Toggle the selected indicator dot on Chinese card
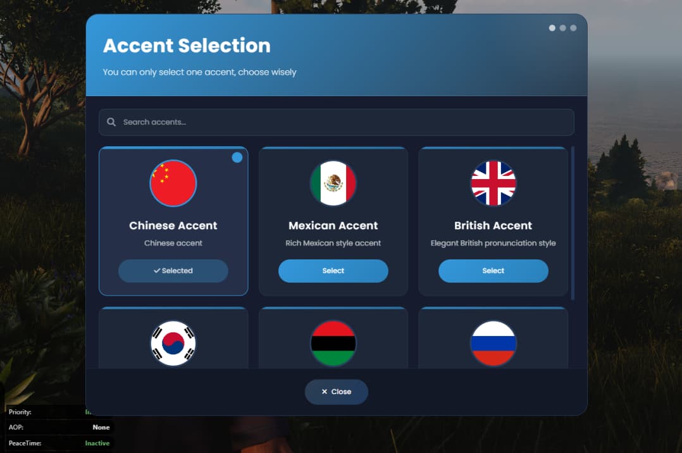The width and height of the screenshot is (682, 453). tap(237, 158)
